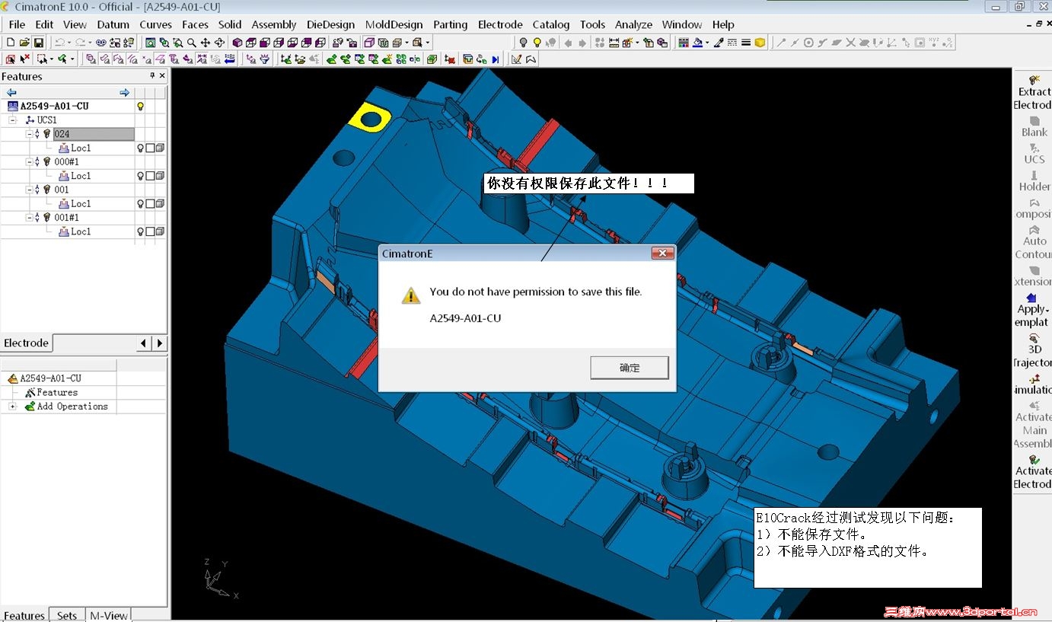Click the sketcher pencil icon
Viewport: 1052px width, 622px height.
(x=517, y=59)
